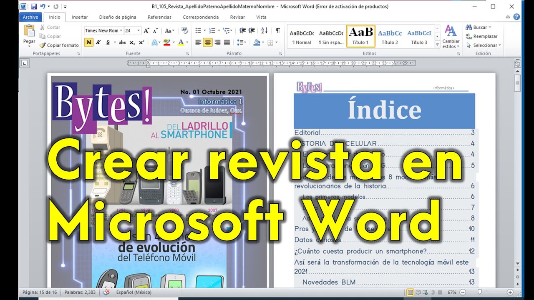The image size is (534, 300).
Task: Click the sort A-Z icon
Action: [x=264, y=30]
